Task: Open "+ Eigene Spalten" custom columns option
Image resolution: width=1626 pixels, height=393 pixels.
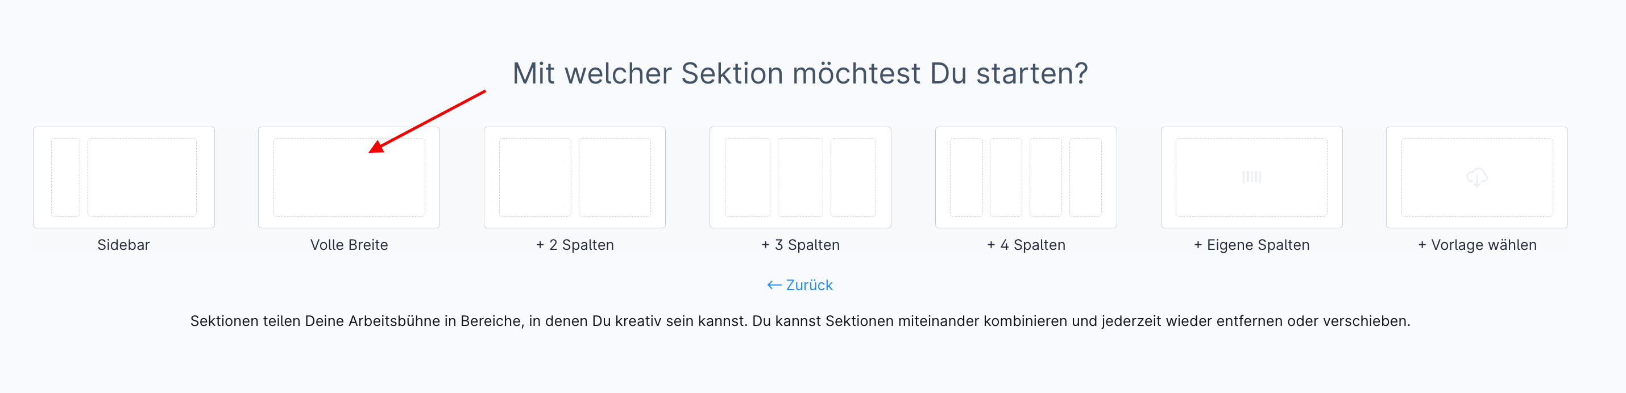Action: [1251, 245]
